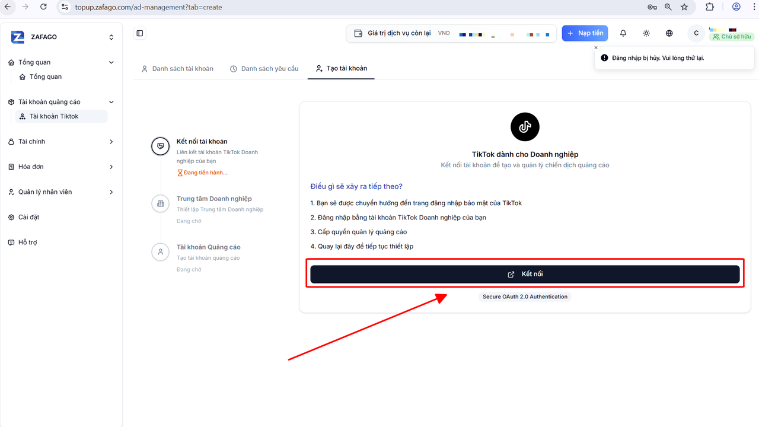Collapse the Tài khoản quảng cáo section chevron

point(111,102)
